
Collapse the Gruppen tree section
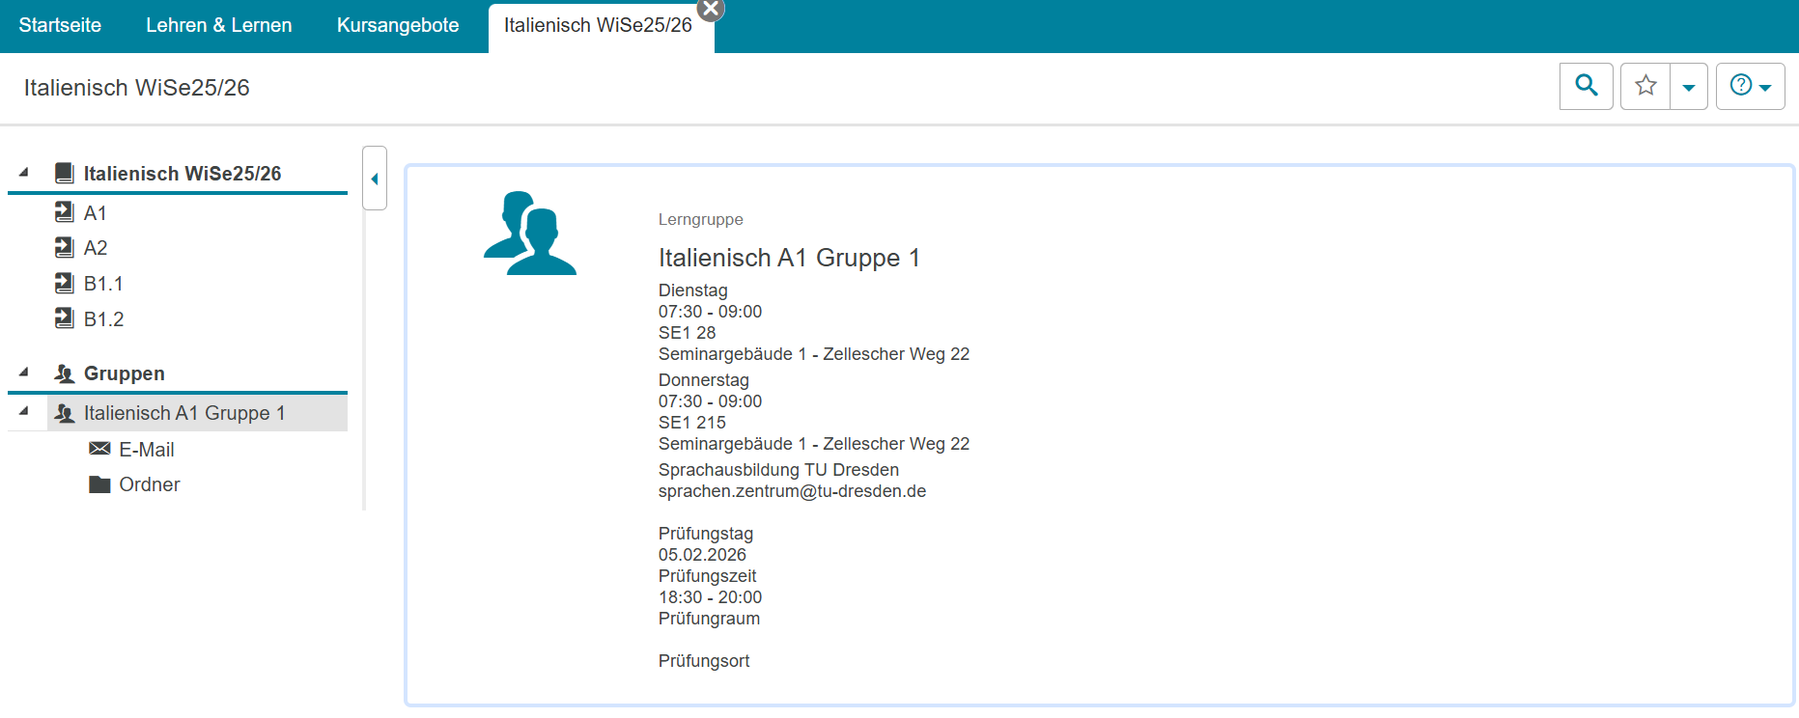coord(24,373)
